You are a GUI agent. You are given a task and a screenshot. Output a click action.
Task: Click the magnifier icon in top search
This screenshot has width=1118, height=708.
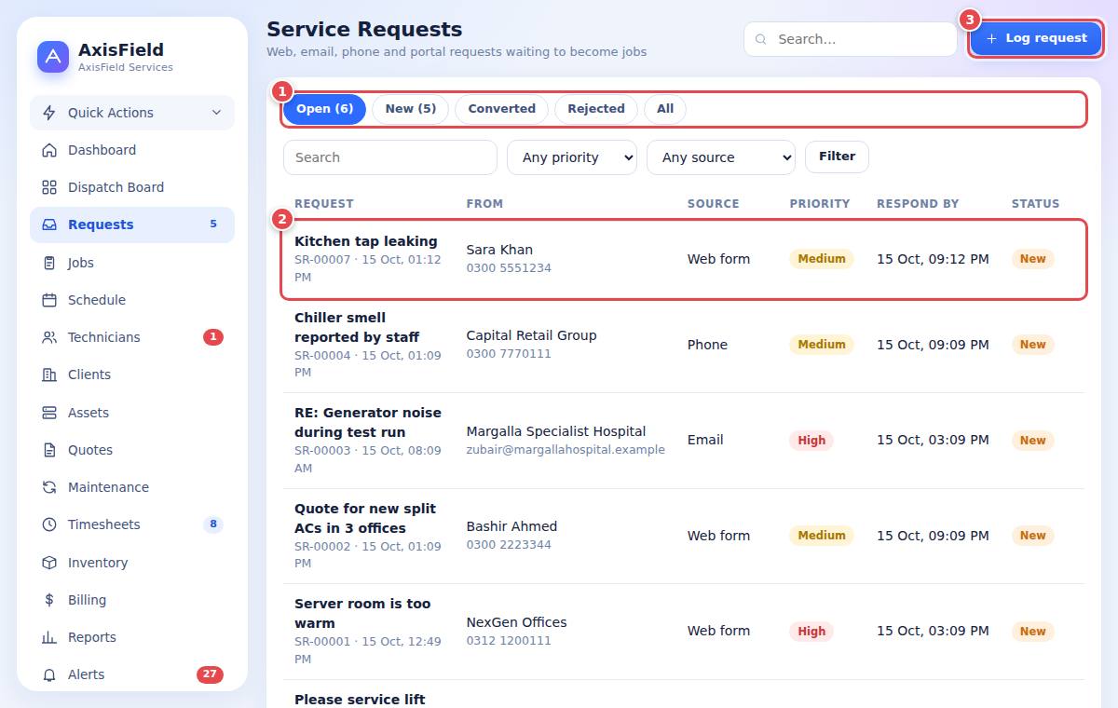(761, 39)
